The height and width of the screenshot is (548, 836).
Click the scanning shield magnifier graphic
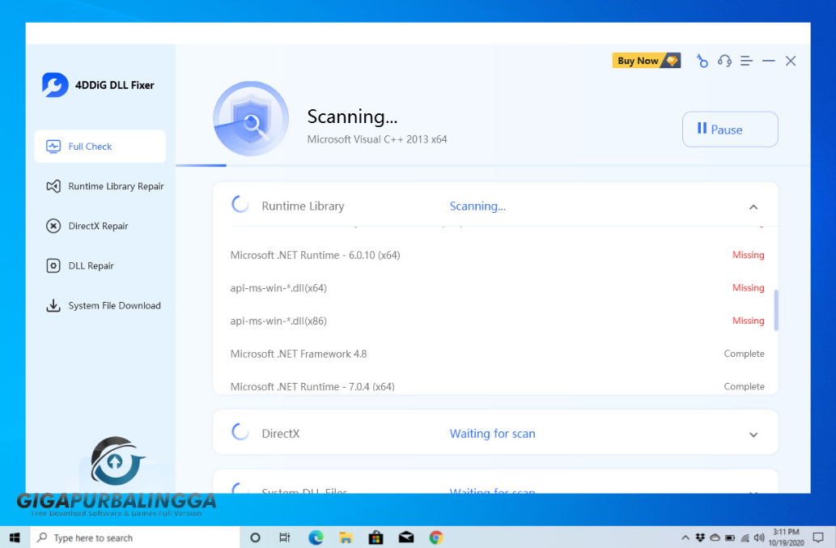click(x=250, y=121)
